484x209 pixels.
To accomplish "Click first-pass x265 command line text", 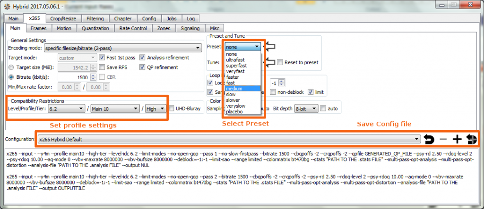I will tap(239, 159).
